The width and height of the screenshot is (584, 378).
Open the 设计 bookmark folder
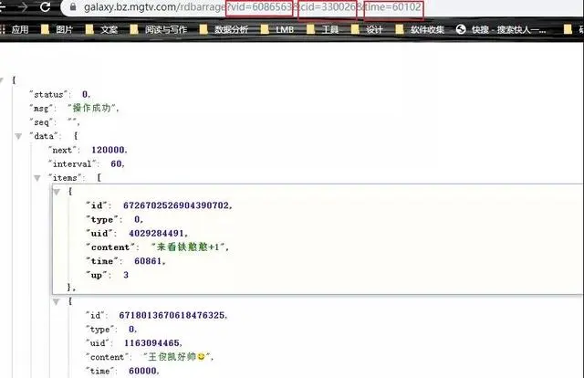tap(367, 29)
